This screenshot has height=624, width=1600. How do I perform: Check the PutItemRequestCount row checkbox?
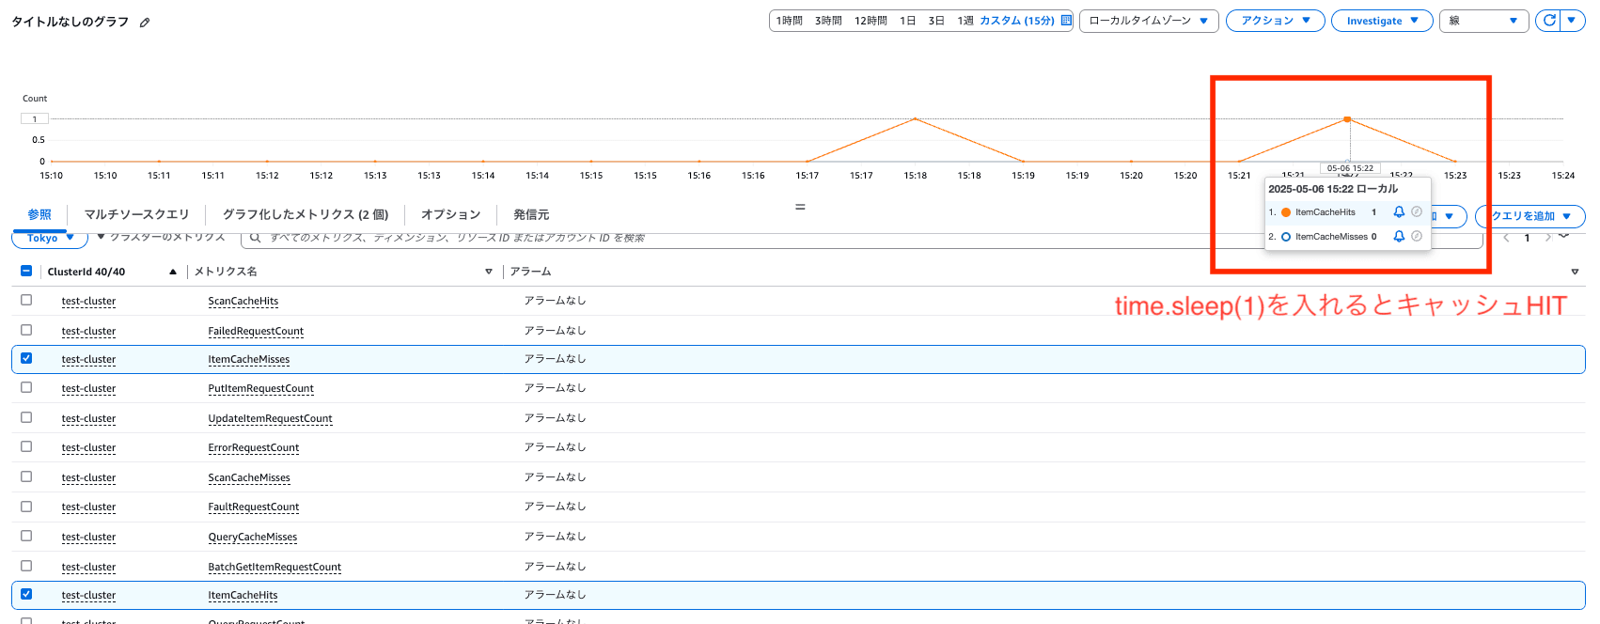[26, 387]
